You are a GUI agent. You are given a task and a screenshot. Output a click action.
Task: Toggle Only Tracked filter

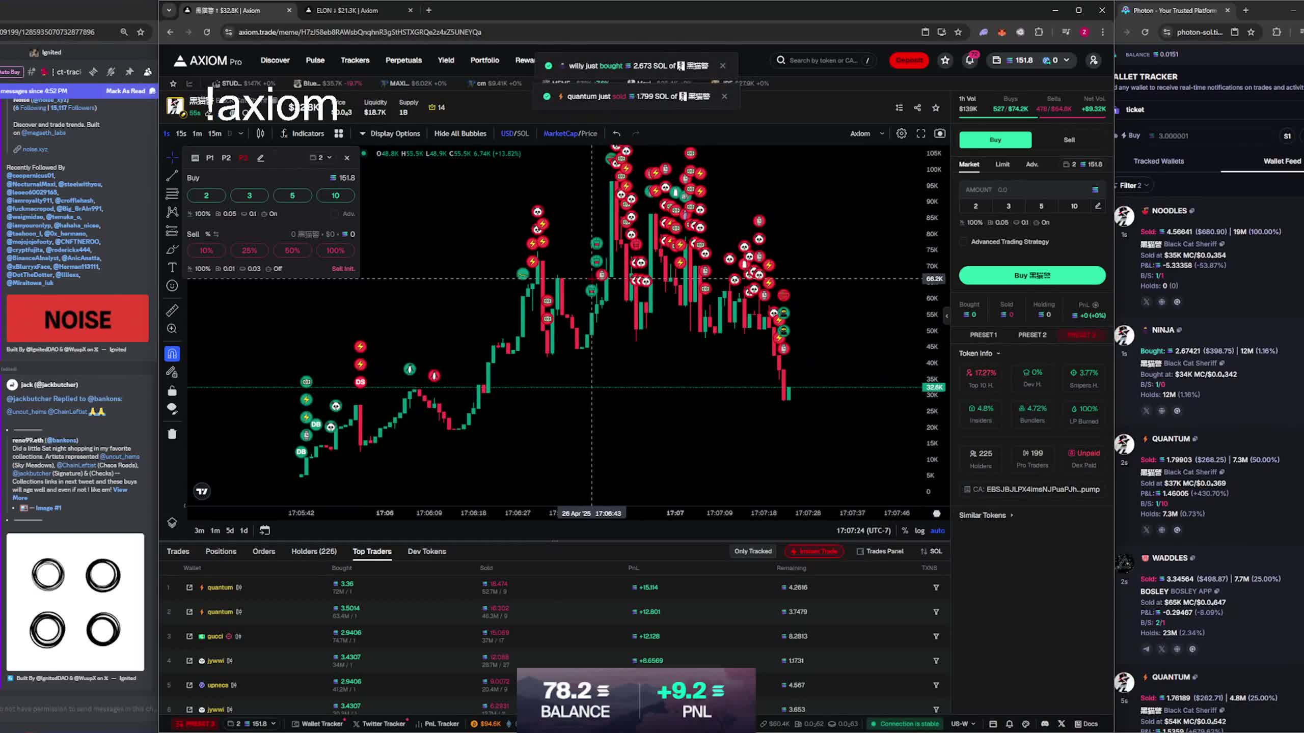click(x=752, y=551)
